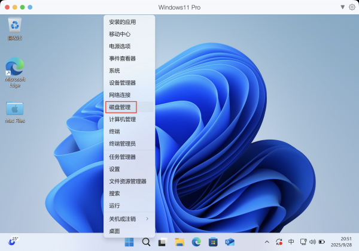Toggle the 中 input method indicator

[x=291, y=242]
